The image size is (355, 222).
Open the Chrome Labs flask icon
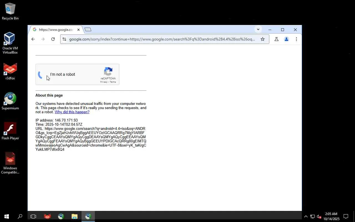pos(277,39)
